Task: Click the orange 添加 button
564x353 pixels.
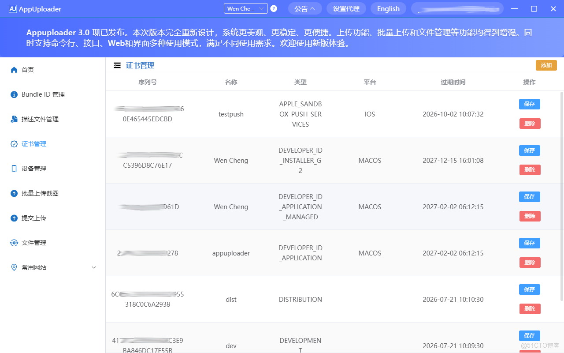Action: tap(546, 65)
